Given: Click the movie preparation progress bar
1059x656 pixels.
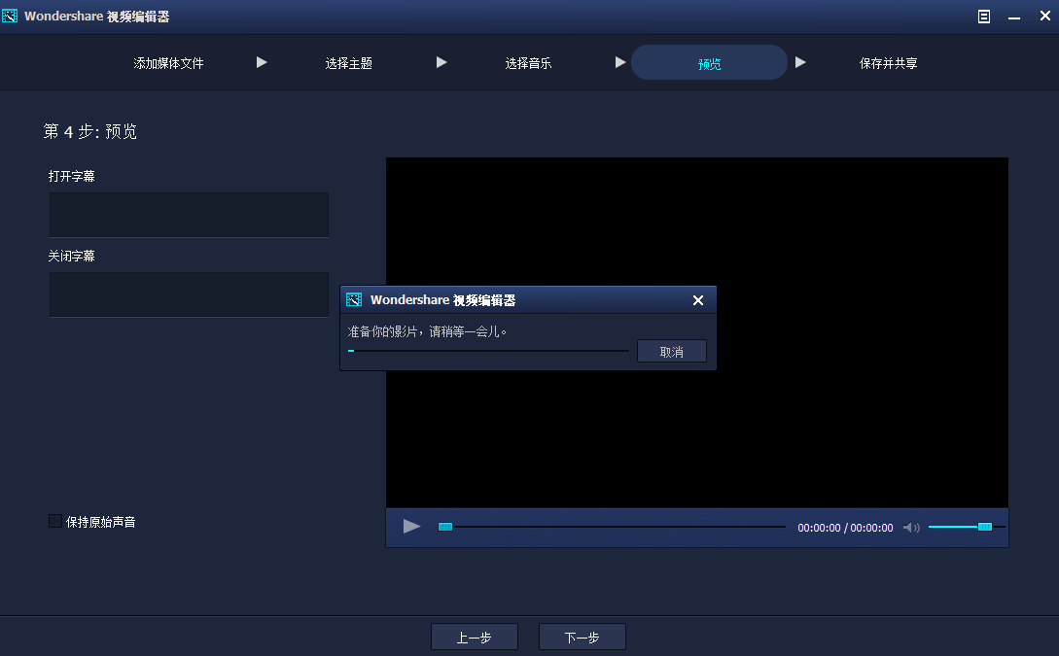Looking at the screenshot, I should point(488,351).
